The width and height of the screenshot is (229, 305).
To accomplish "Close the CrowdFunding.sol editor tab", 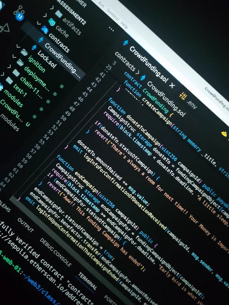I will coord(172,85).
